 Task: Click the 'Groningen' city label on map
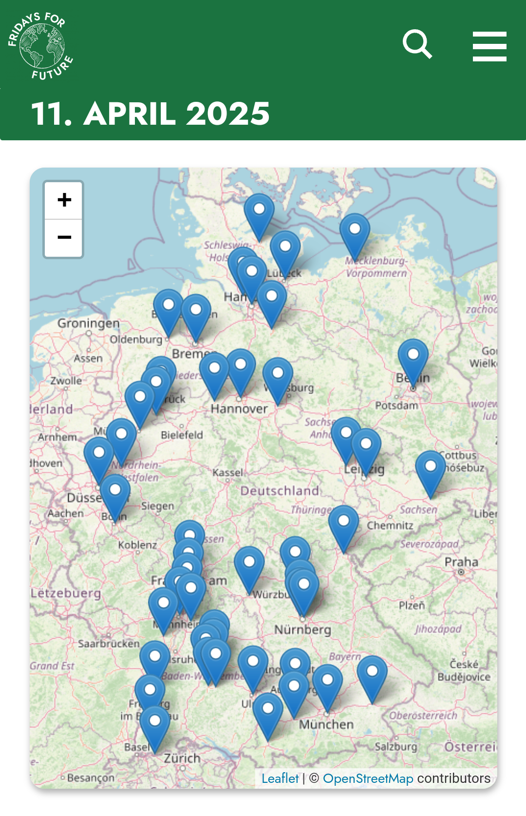tap(89, 323)
